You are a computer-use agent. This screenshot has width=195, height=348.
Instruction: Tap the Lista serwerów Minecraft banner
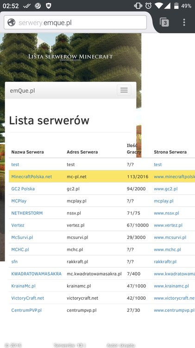pos(70,57)
